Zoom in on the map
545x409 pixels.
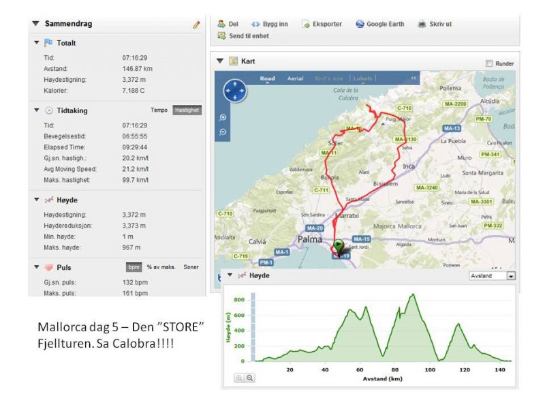pos(223,117)
